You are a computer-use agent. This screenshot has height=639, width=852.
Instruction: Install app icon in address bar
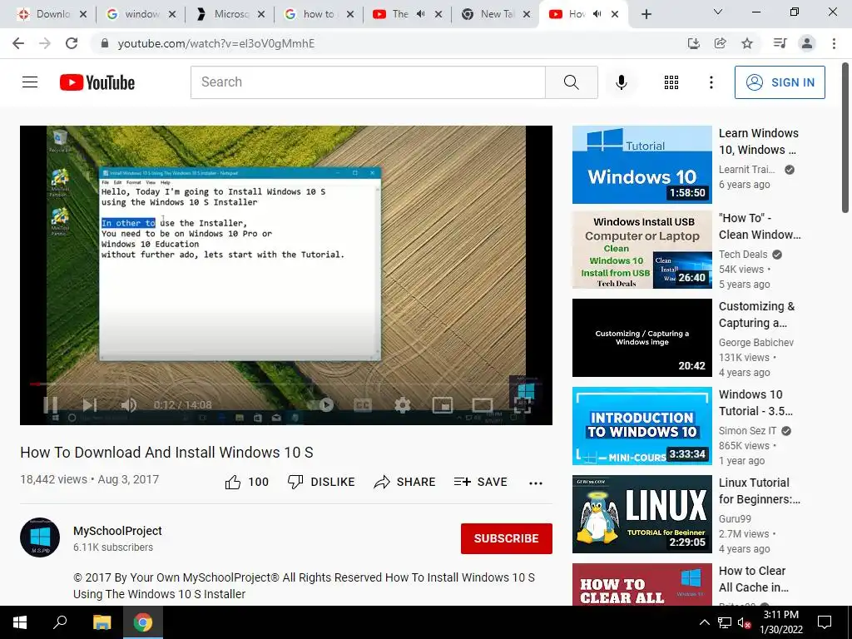(x=693, y=43)
